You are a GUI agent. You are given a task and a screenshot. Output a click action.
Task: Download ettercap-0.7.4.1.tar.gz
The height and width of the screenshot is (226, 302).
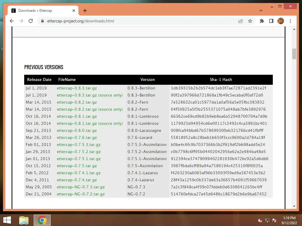[78, 173]
